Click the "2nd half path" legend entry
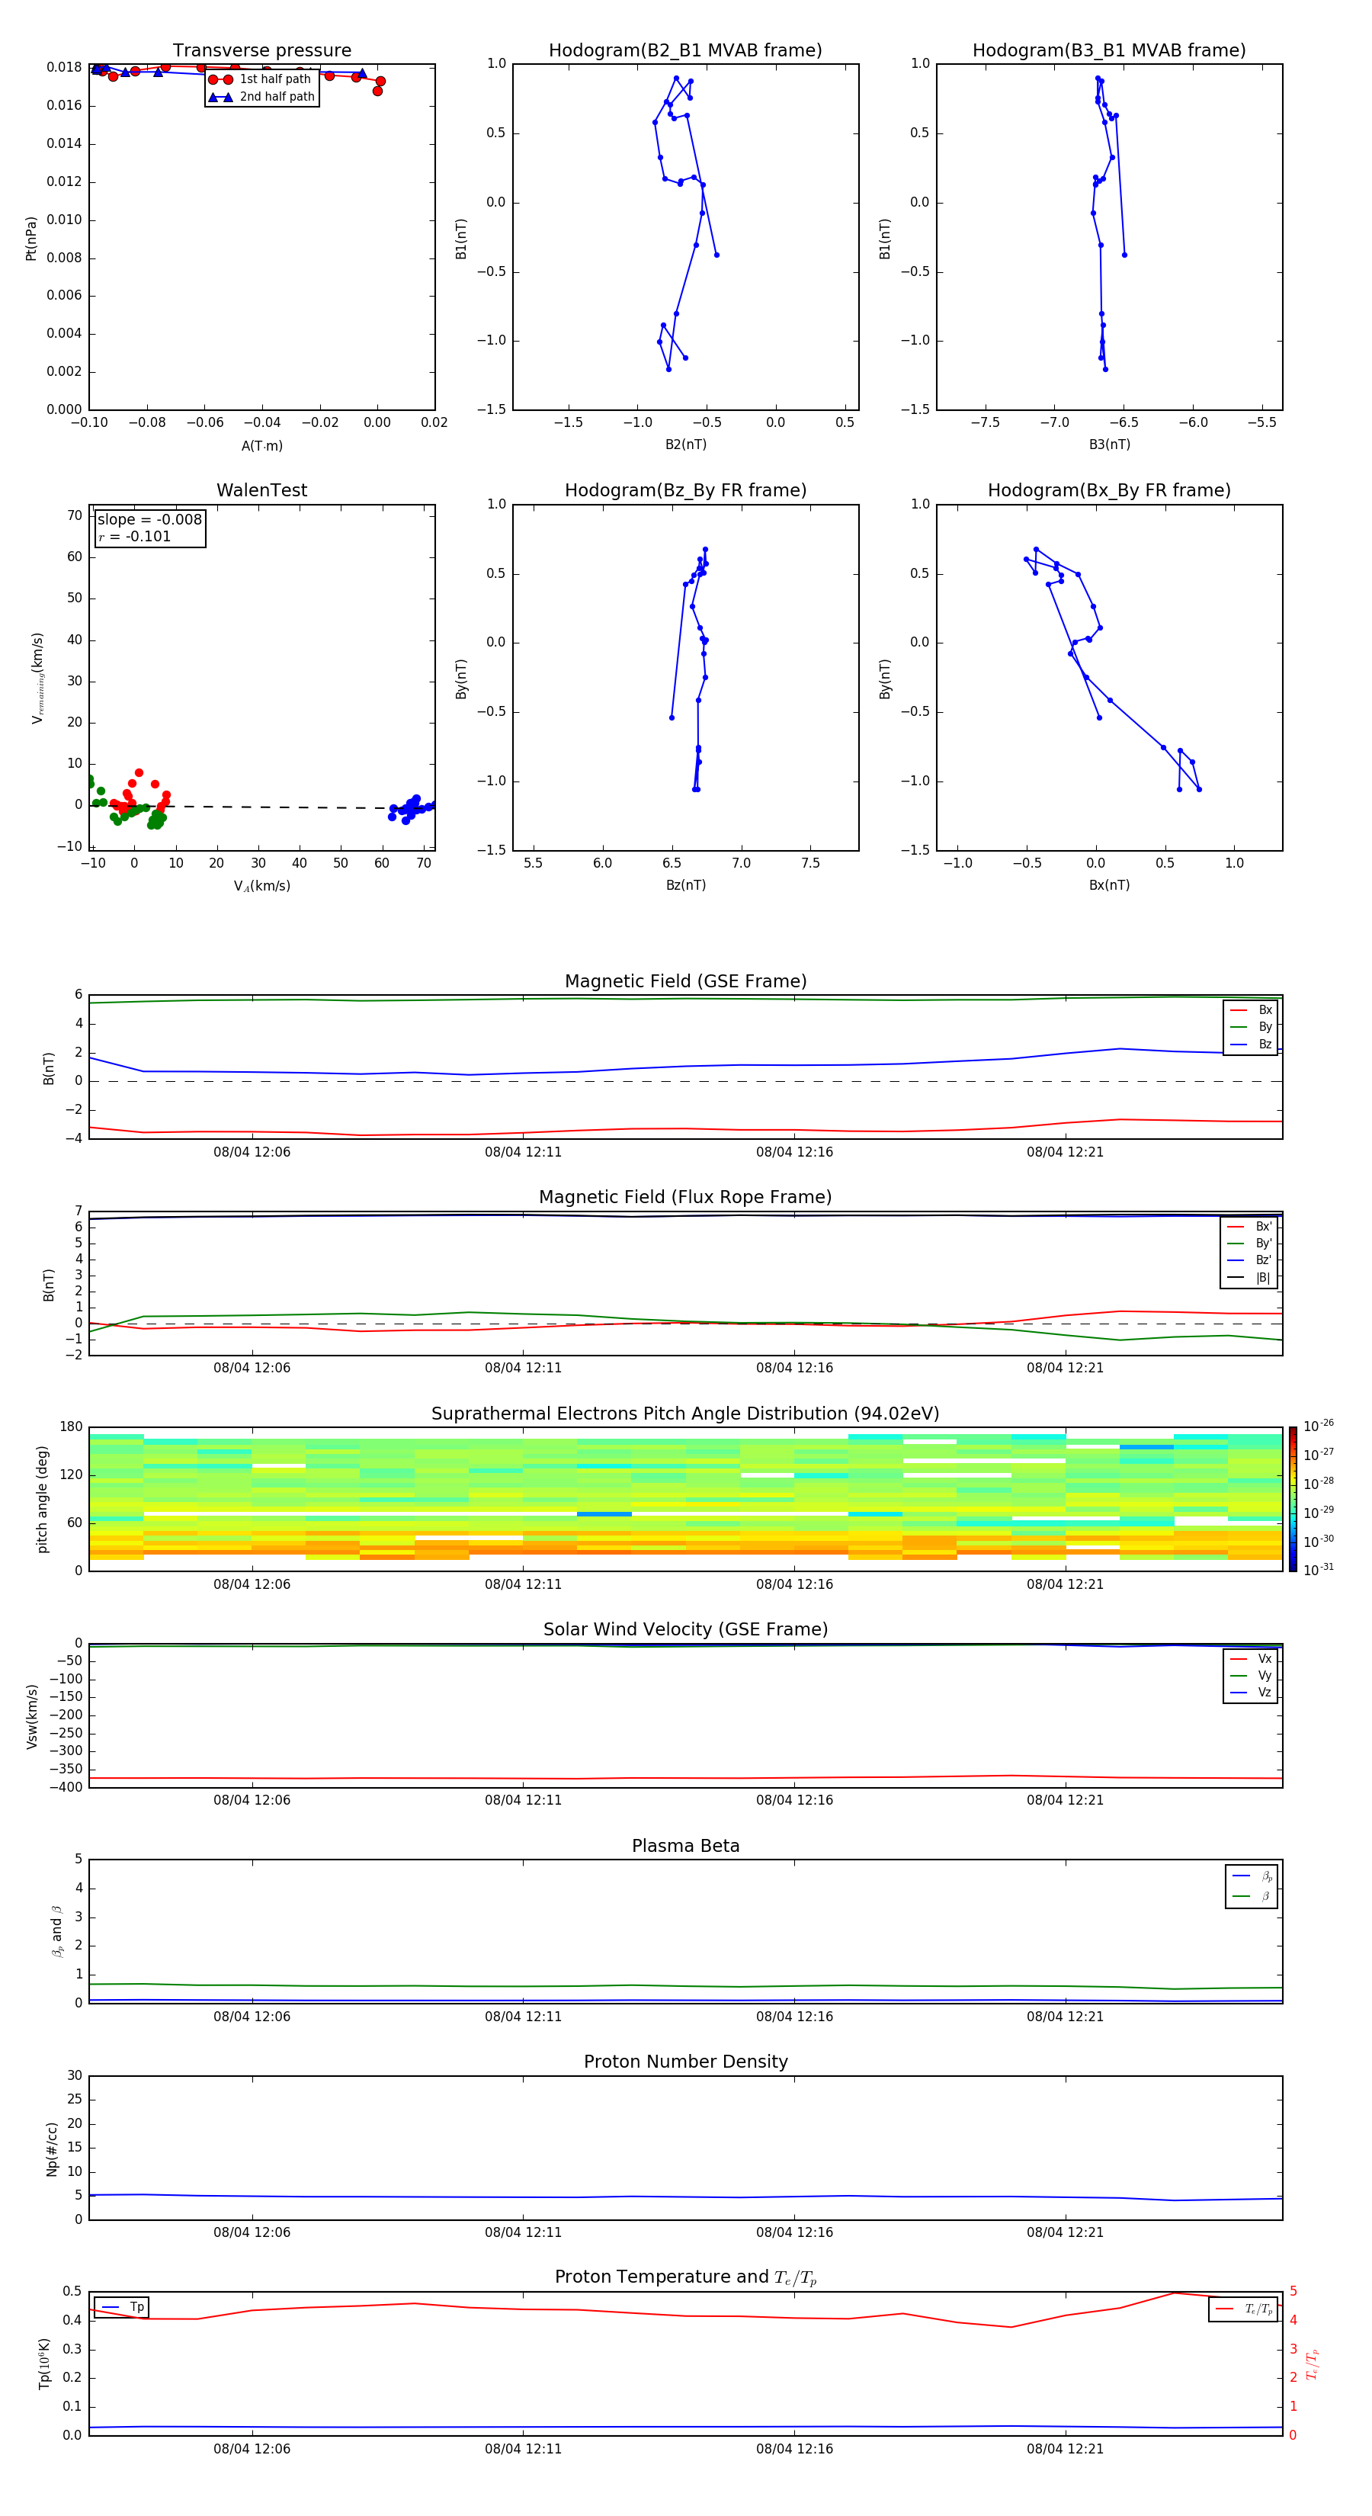 coord(261,97)
